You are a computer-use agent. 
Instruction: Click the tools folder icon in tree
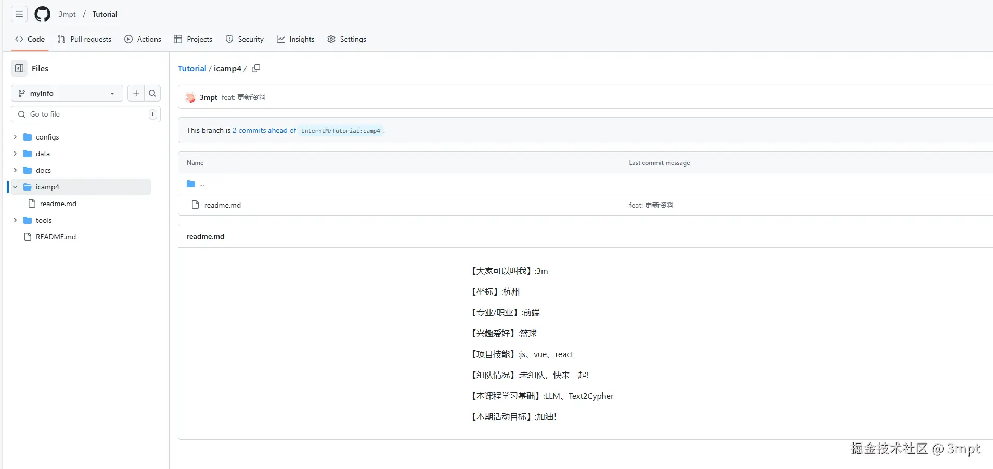click(x=28, y=220)
